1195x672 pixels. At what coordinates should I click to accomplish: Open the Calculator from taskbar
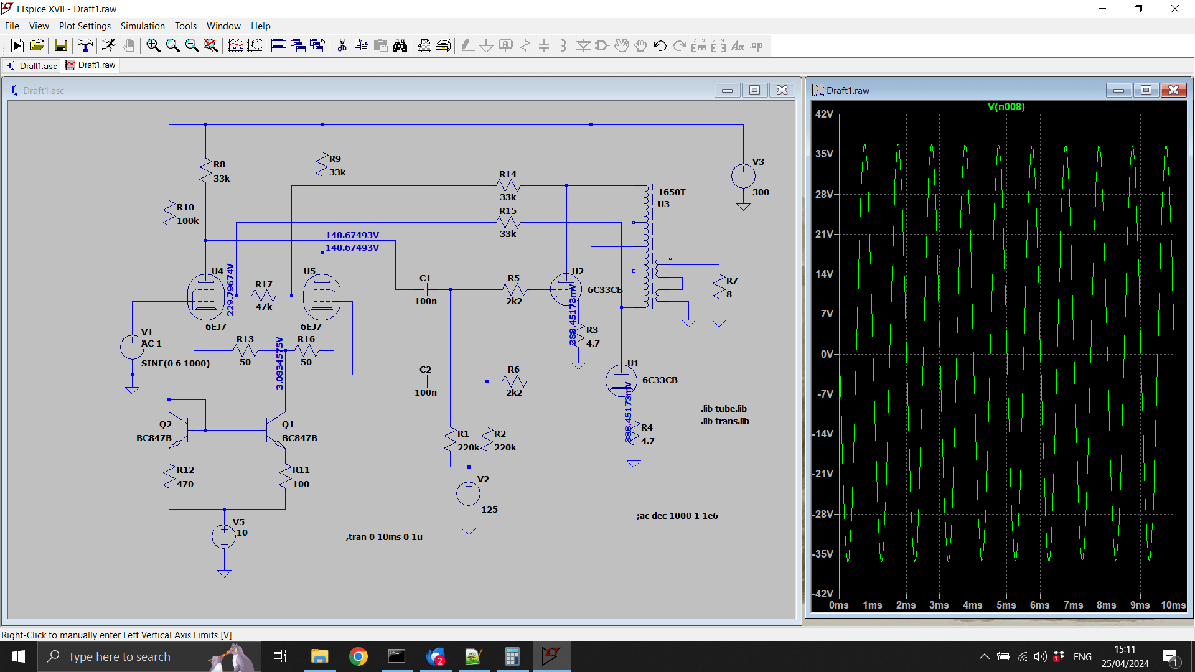point(512,656)
